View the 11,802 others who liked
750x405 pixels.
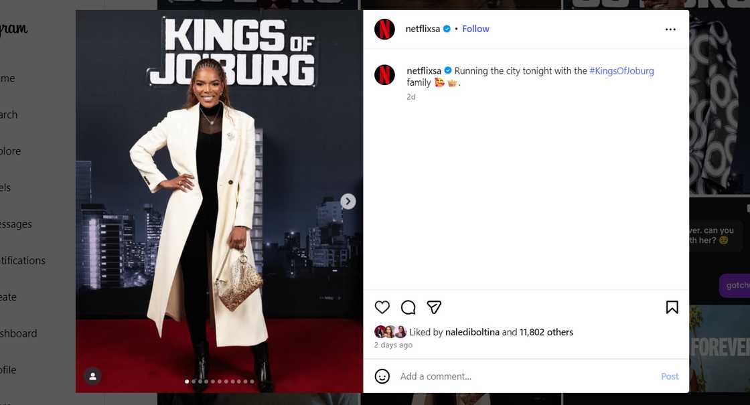pyautogui.click(x=546, y=332)
